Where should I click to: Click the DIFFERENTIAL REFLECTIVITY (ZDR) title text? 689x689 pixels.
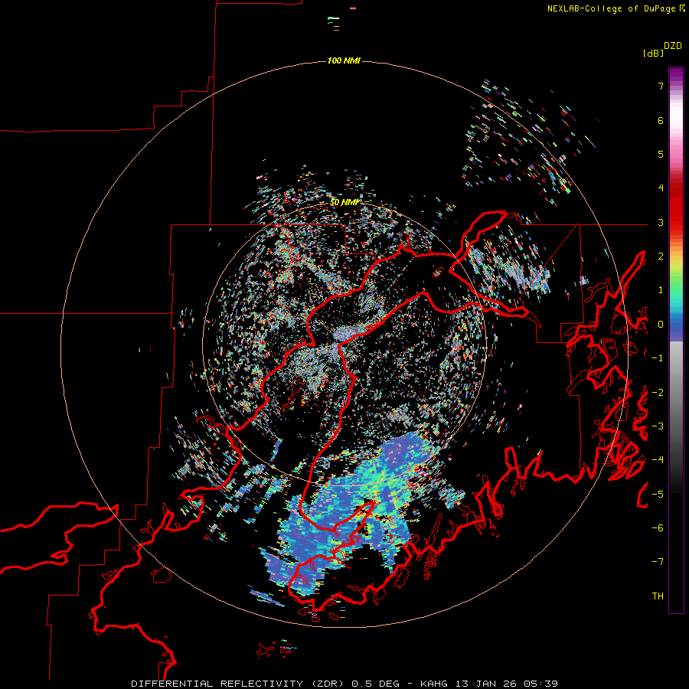[x=237, y=684]
